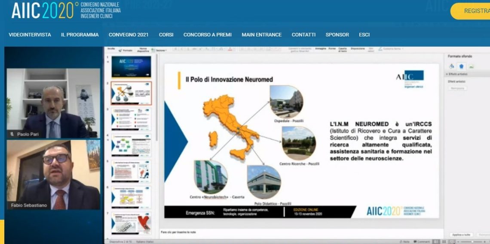Select the effects pentagon tab icon in Formato sfondo
This screenshot has height=244, width=490.
click(461, 66)
